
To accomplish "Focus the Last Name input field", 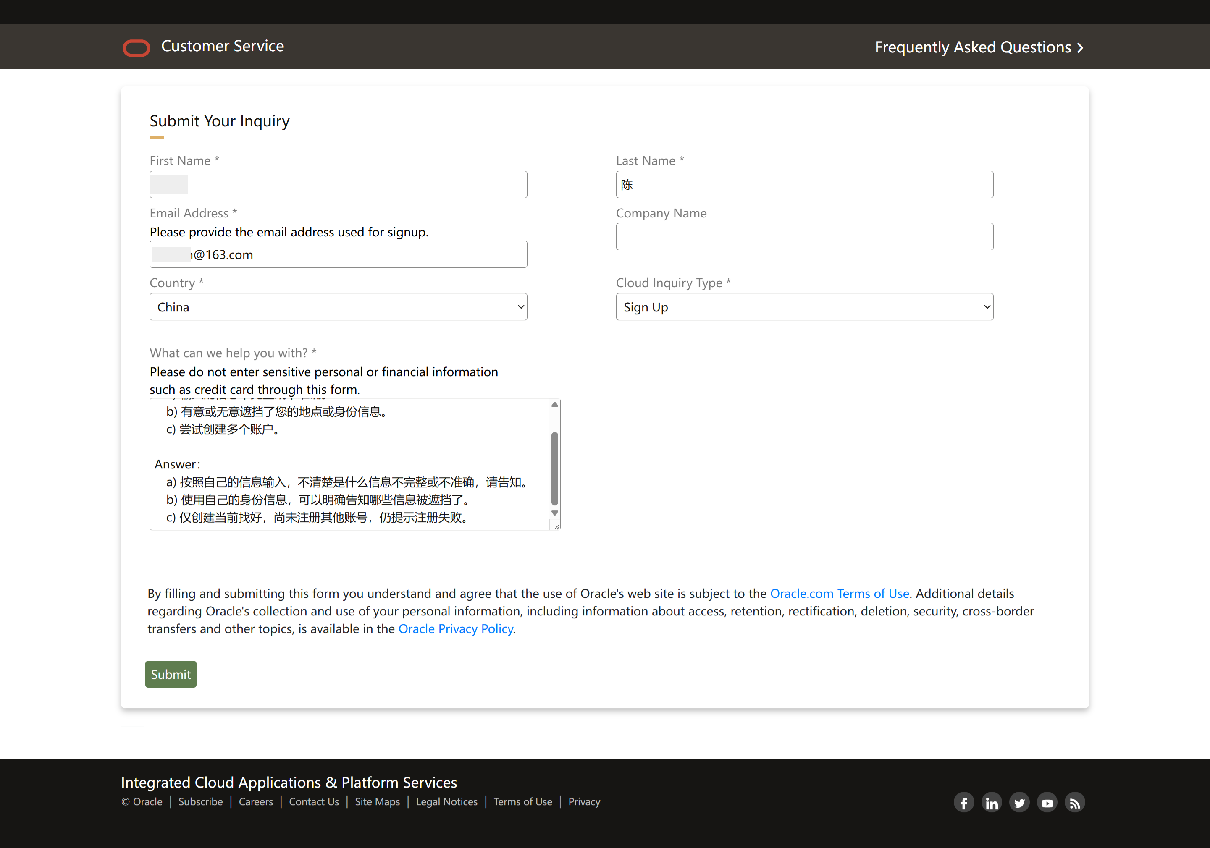I will point(805,184).
